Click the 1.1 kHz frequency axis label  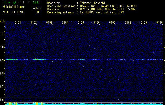tap(2, 34)
